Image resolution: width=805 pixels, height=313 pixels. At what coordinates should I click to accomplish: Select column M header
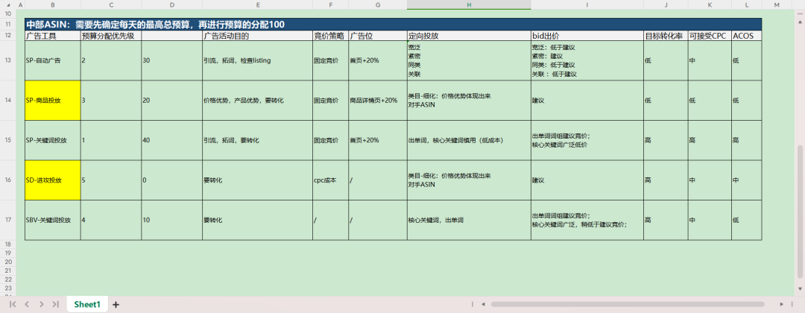click(x=776, y=4)
